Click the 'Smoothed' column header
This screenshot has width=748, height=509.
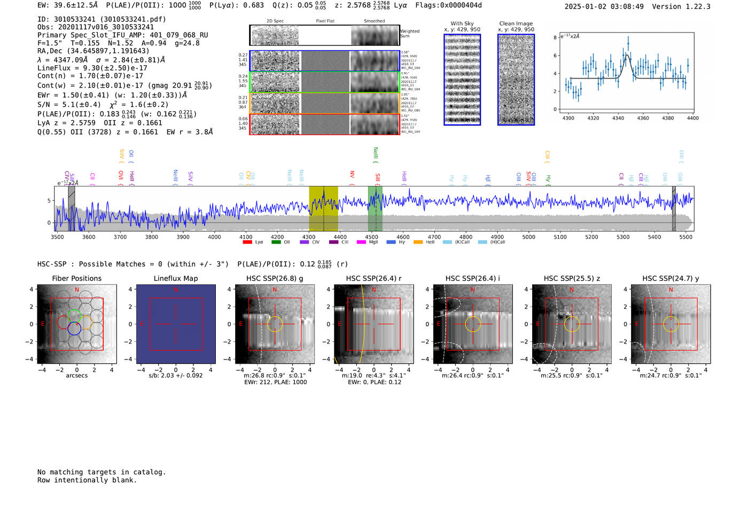375,21
